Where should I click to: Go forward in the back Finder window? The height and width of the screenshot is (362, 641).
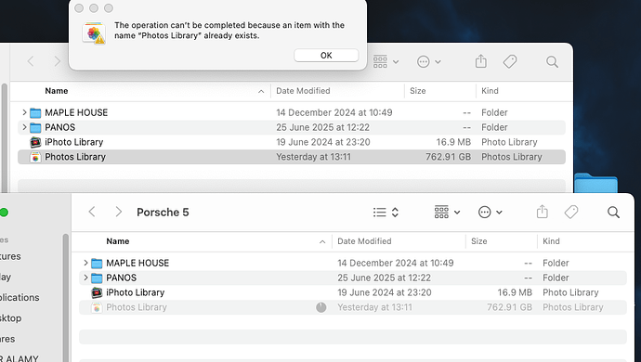tap(58, 61)
